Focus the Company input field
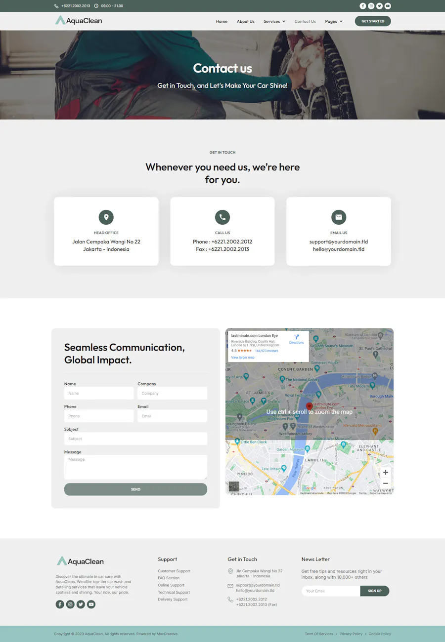The image size is (445, 642). click(172, 393)
